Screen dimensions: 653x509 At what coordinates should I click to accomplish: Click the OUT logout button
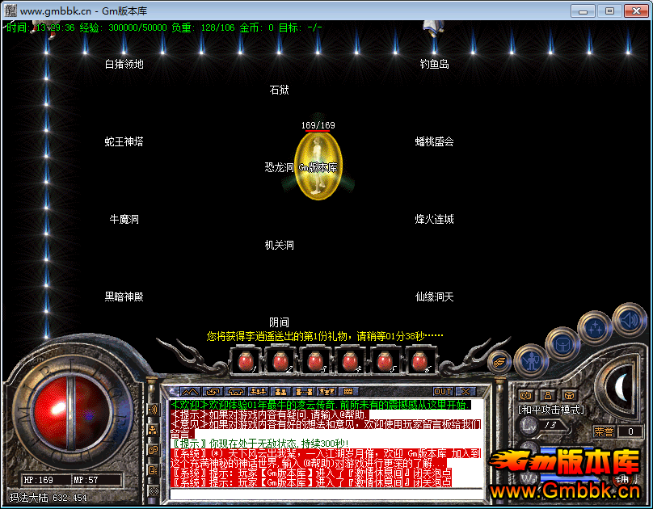(x=443, y=392)
